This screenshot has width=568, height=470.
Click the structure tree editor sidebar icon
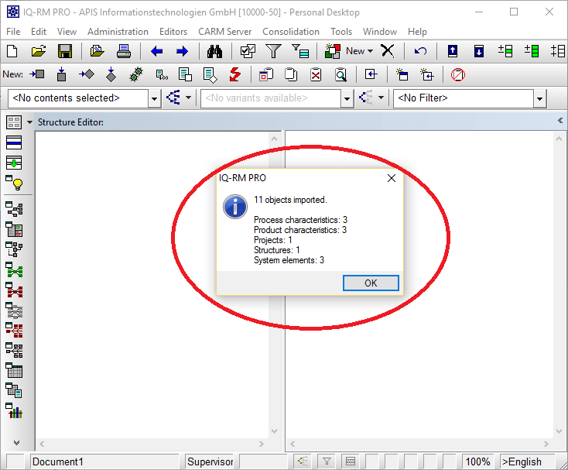[14, 210]
